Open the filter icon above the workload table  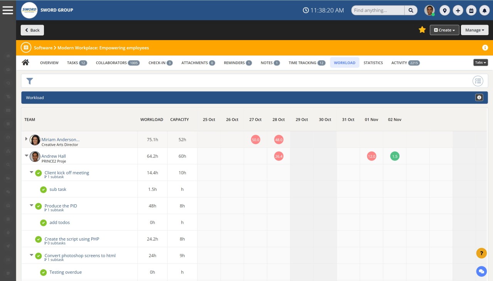tap(30, 81)
